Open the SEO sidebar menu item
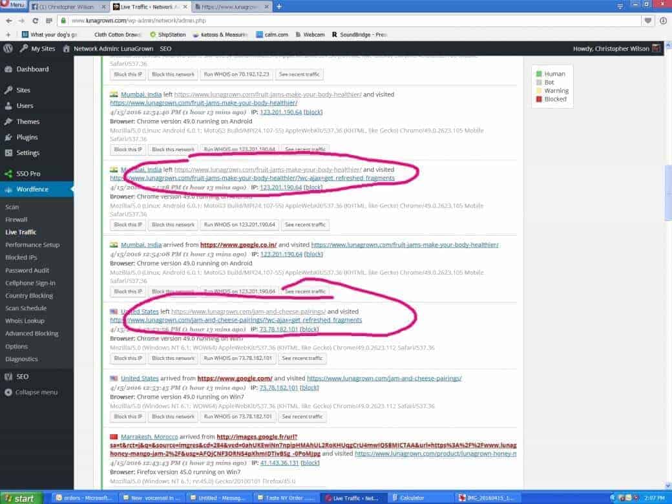This screenshot has width=672, height=504. tap(22, 377)
